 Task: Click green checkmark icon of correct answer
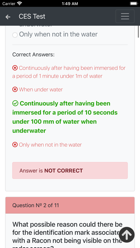pos(15,103)
